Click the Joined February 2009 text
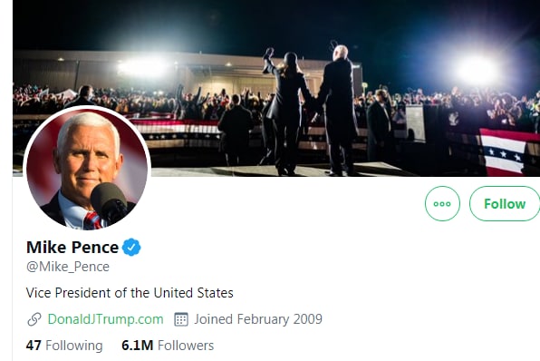Screen dimensions: 540x361 (258, 319)
